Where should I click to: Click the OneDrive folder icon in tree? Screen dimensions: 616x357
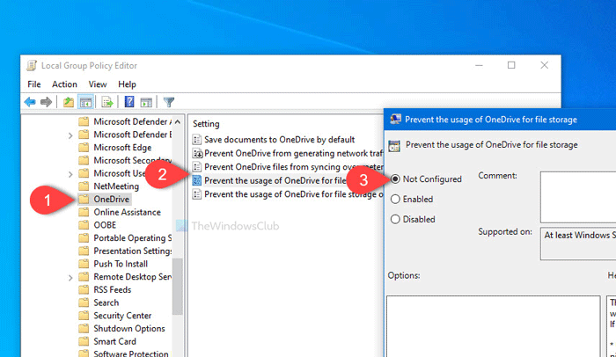pos(84,199)
